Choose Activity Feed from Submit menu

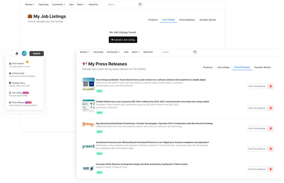[22, 74]
